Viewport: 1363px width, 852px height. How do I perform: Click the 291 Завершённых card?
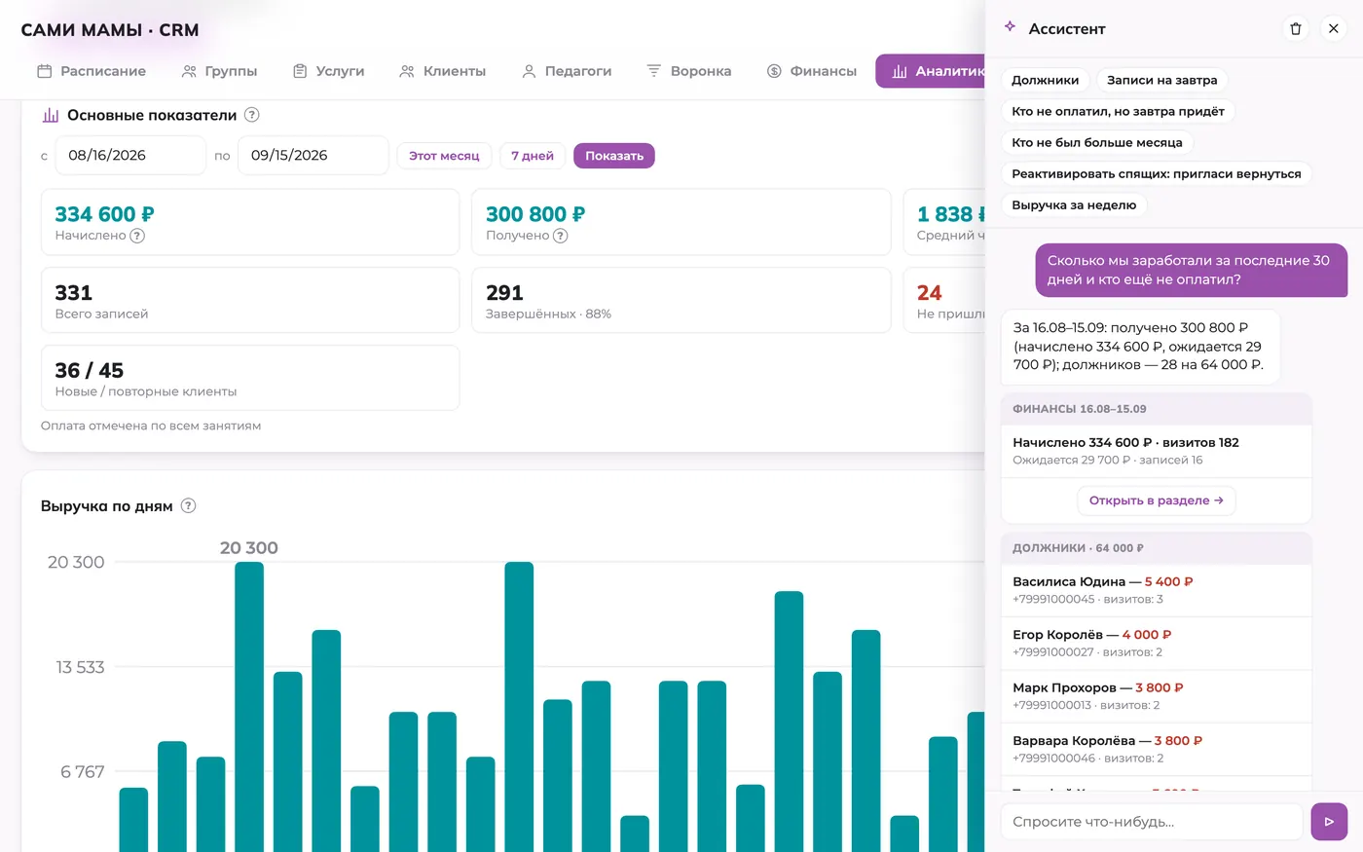(681, 300)
